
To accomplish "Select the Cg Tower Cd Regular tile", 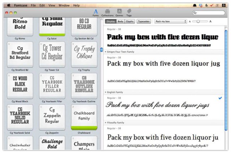I will coord(52,54).
